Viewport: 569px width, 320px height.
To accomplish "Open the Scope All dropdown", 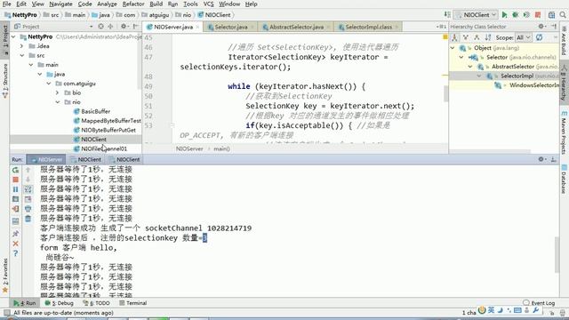I will (x=524, y=37).
